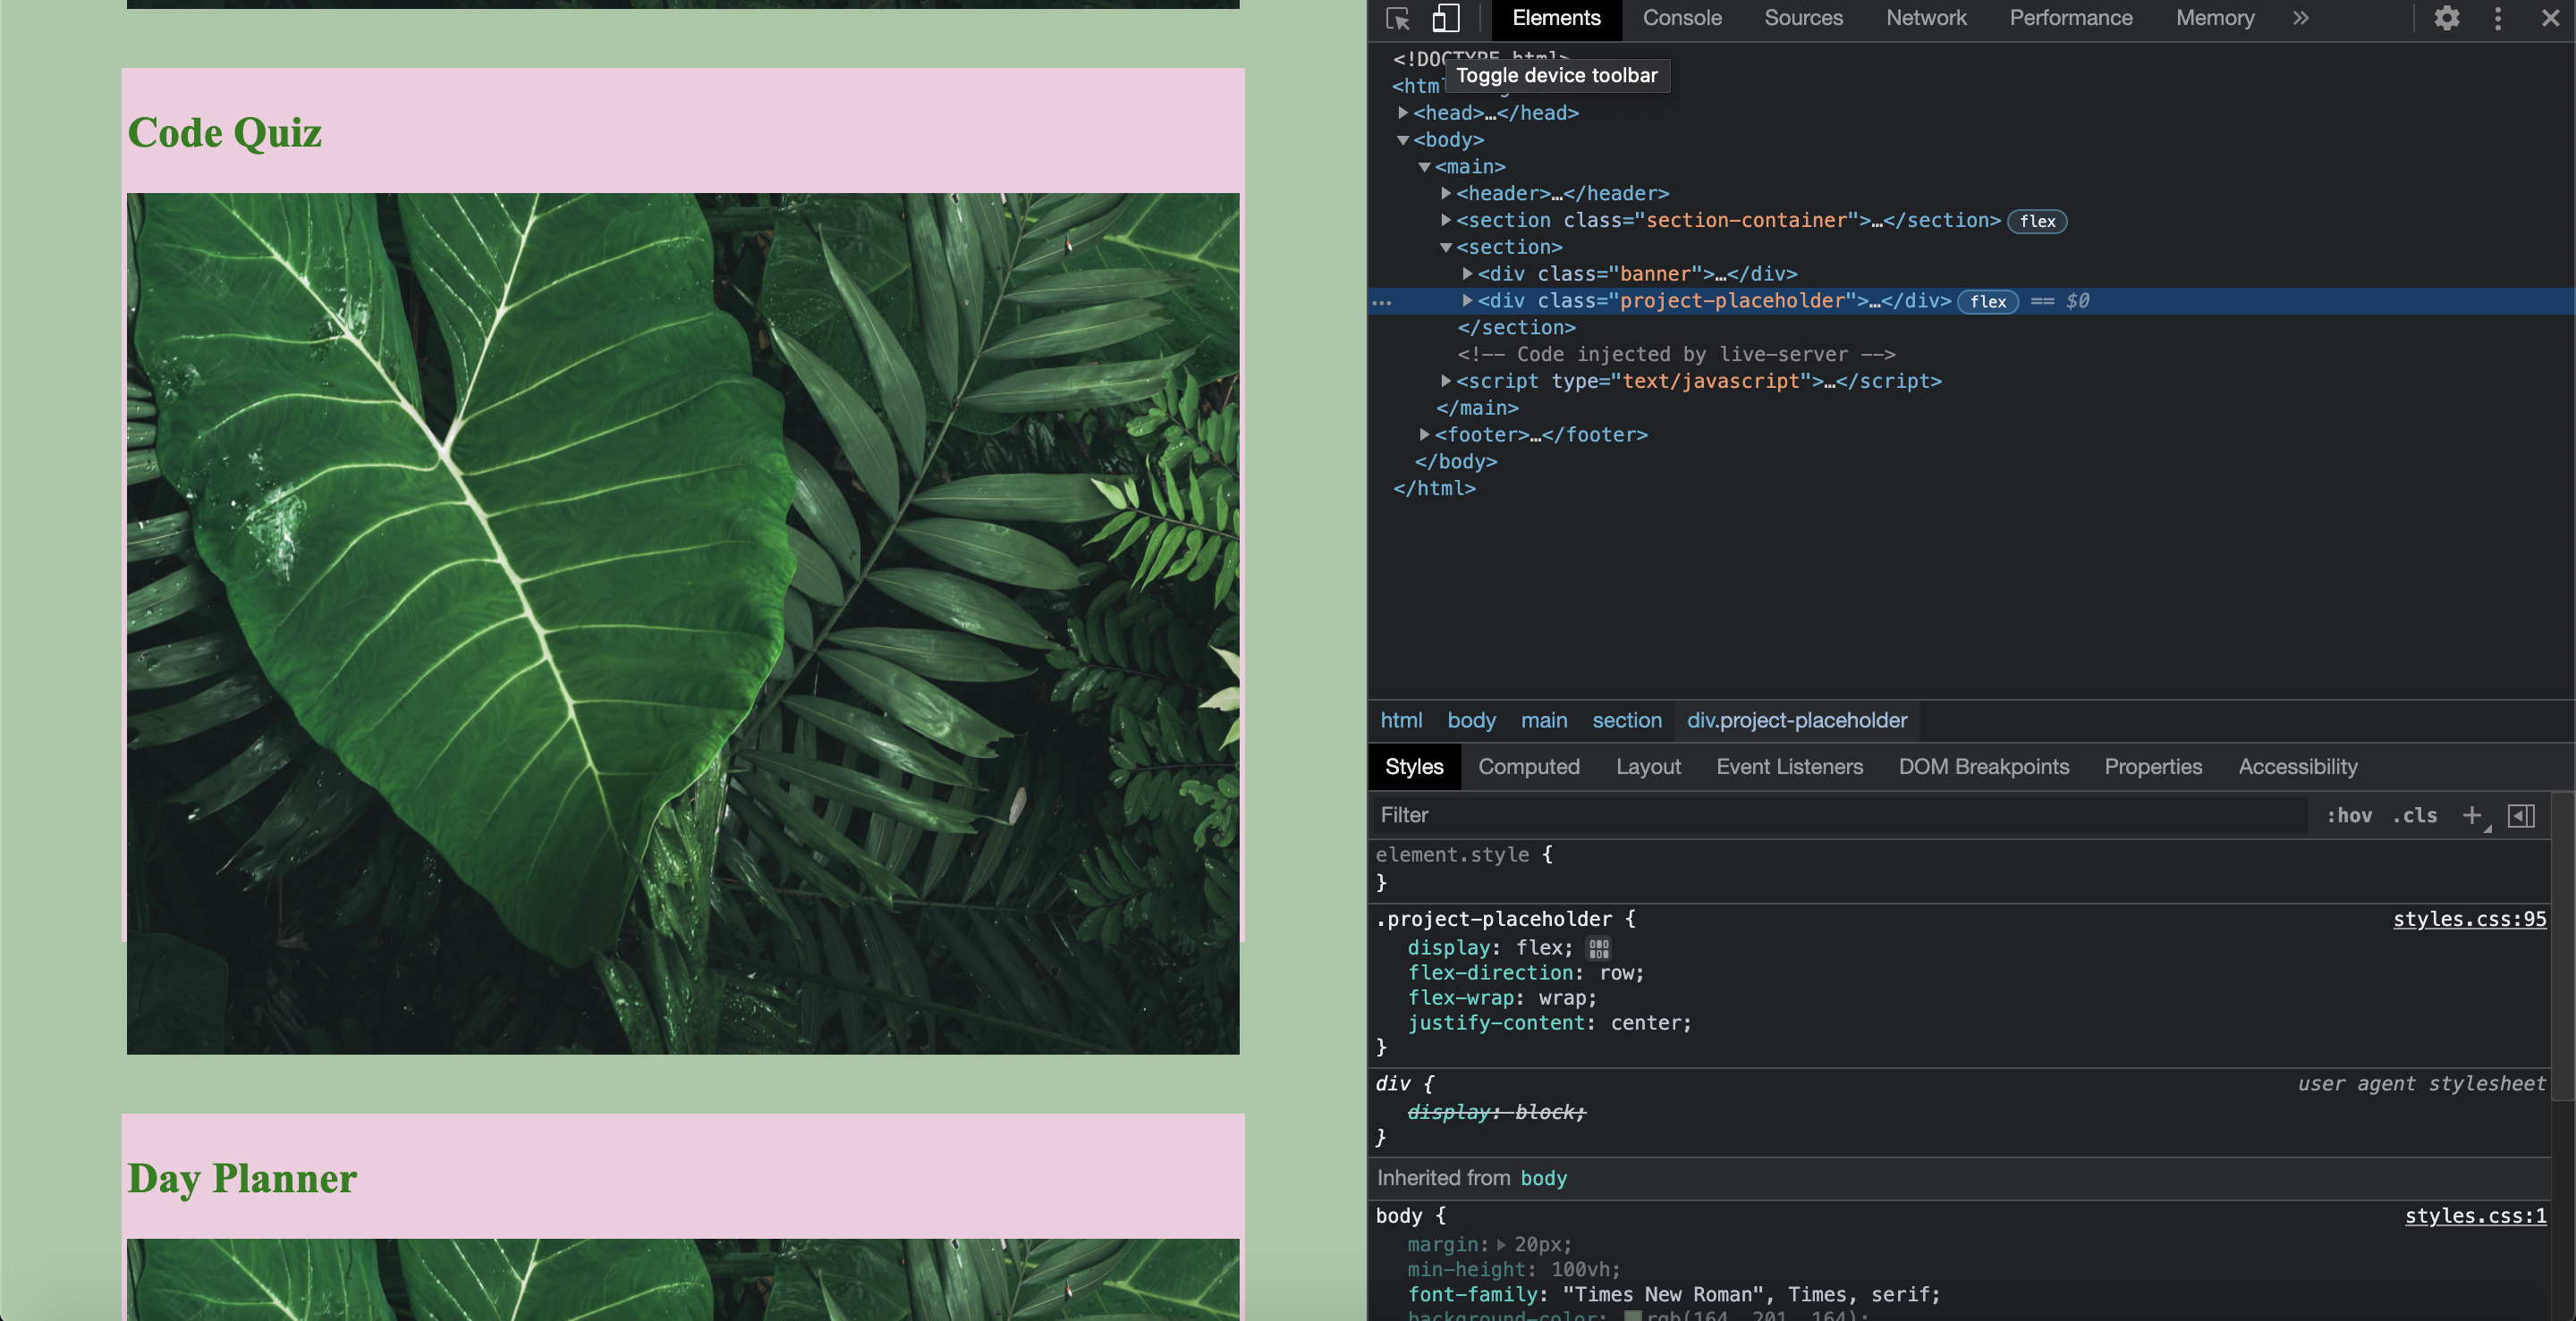Activate the inspect element picker icon
The width and height of the screenshot is (2576, 1321).
[x=1398, y=18]
